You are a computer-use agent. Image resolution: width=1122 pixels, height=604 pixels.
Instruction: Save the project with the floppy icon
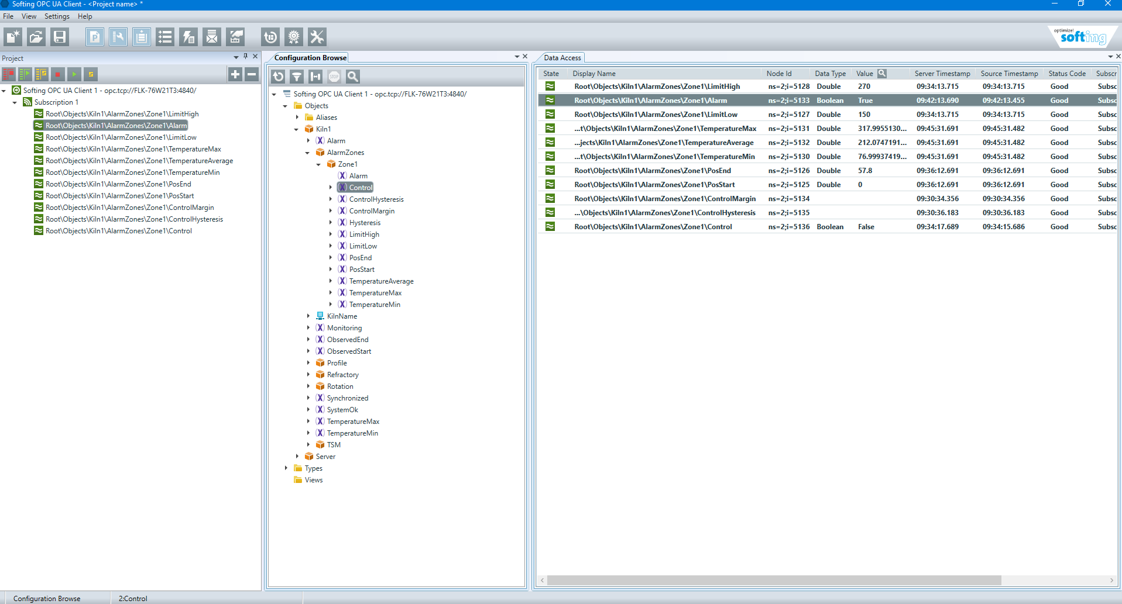59,37
